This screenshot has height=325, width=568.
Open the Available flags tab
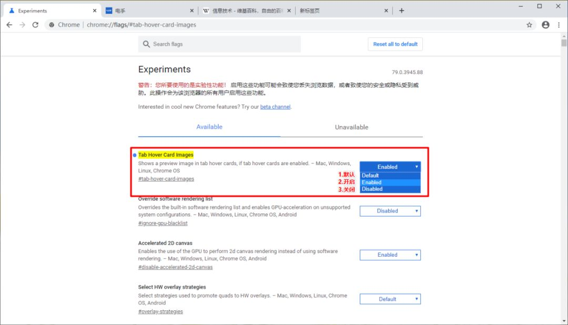[x=209, y=127]
